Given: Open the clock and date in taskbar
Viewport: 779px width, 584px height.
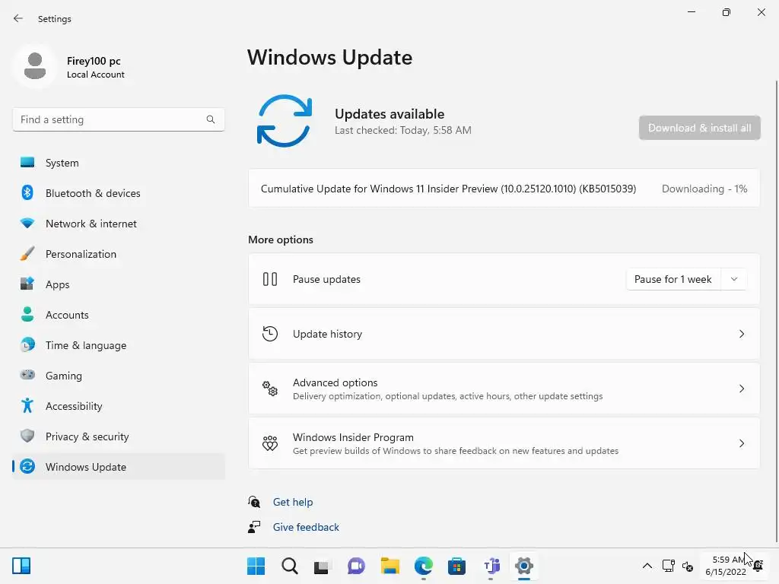Looking at the screenshot, I should [726, 566].
